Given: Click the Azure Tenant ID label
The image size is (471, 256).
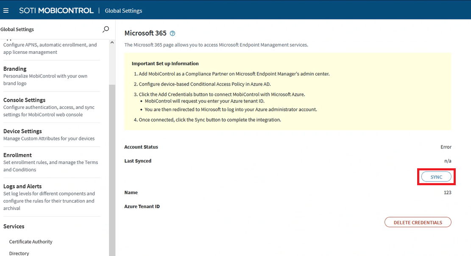Looking at the screenshot, I should [x=142, y=206].
